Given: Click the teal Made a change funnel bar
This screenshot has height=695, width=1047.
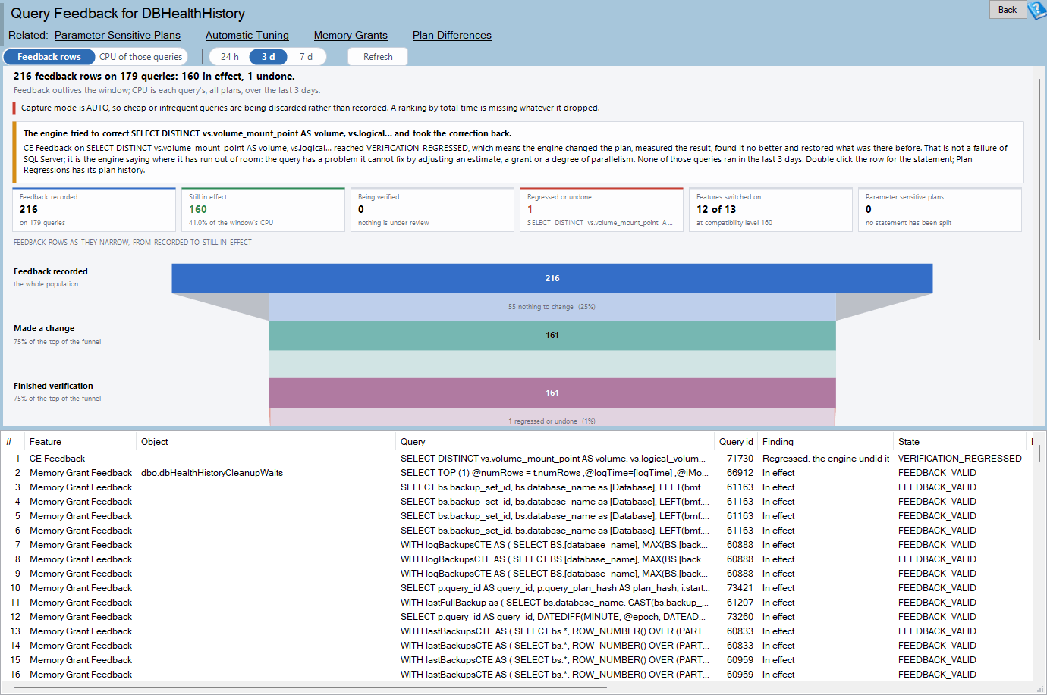Looking at the screenshot, I should (552, 335).
